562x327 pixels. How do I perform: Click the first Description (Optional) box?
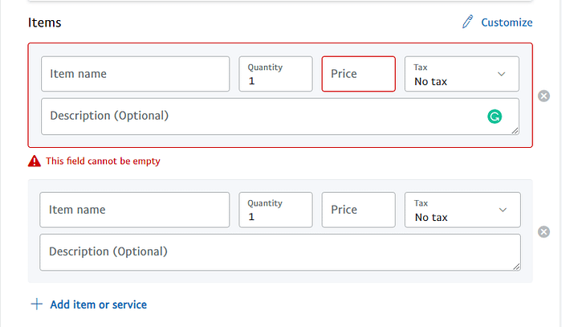point(280,116)
